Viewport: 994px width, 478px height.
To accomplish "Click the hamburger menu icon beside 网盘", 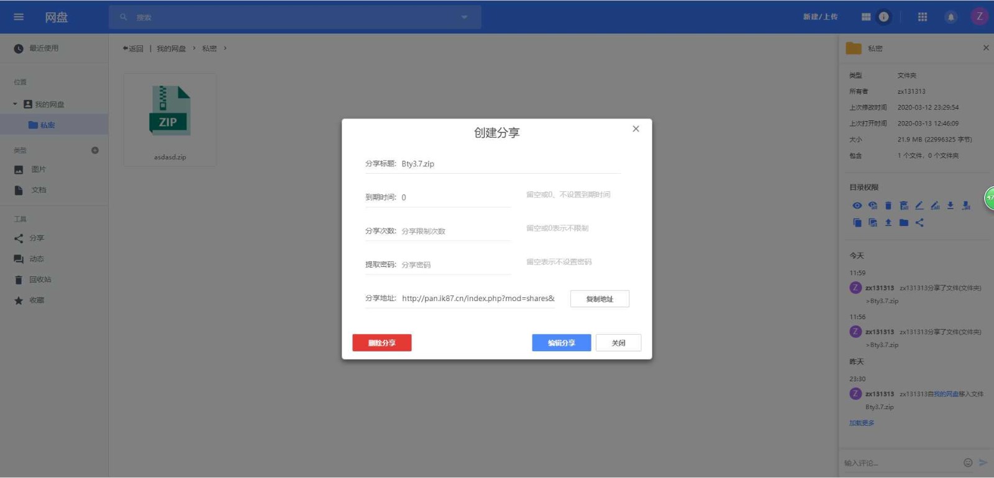I will pyautogui.click(x=19, y=17).
